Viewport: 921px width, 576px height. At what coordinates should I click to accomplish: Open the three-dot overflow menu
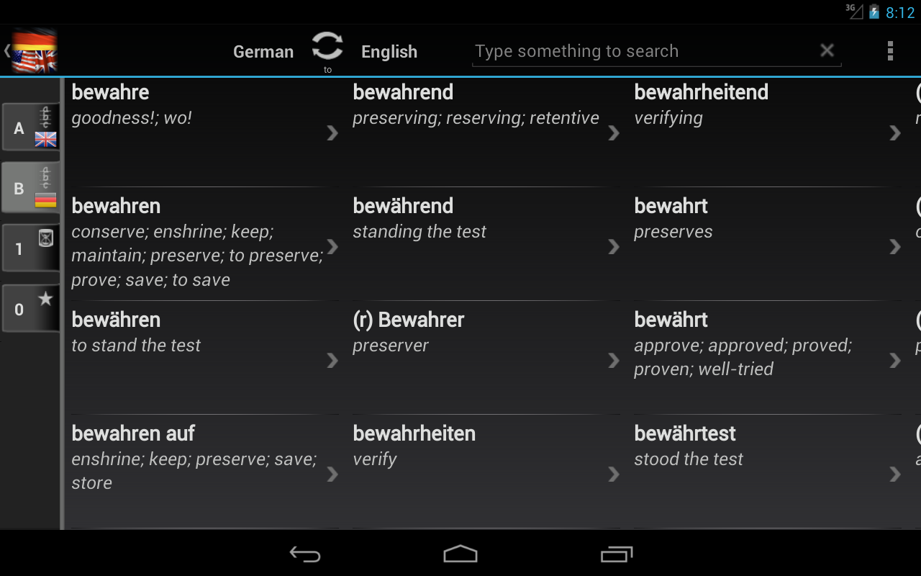[x=890, y=51]
